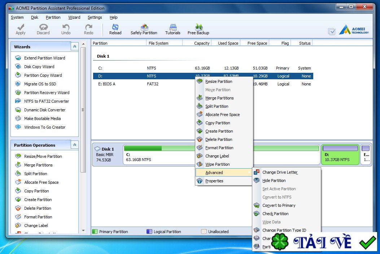The image size is (380, 254).
Task: Click the Reload toolbar icon
Action: 115,29
